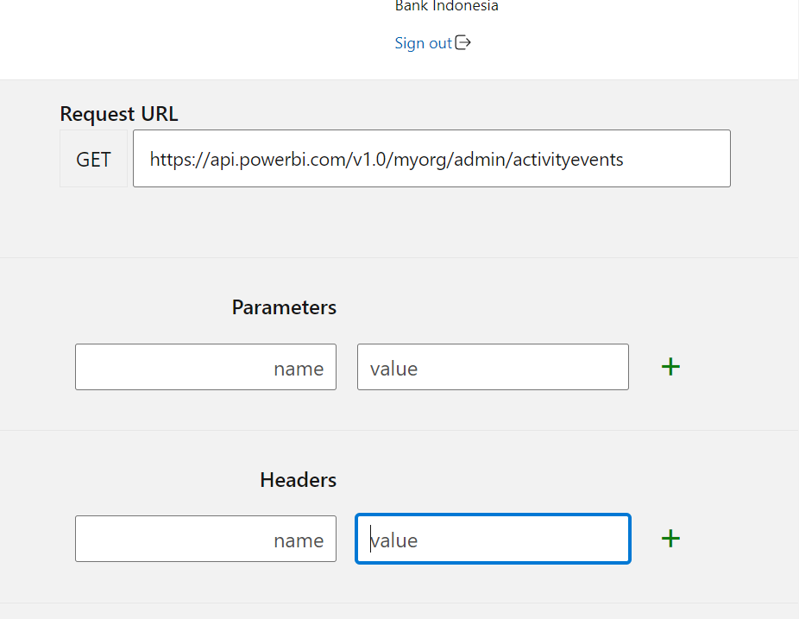Click the sign out arrow icon
This screenshot has width=799, height=619.
pos(462,43)
